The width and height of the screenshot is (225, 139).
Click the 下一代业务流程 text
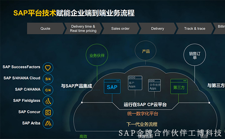[142, 124]
